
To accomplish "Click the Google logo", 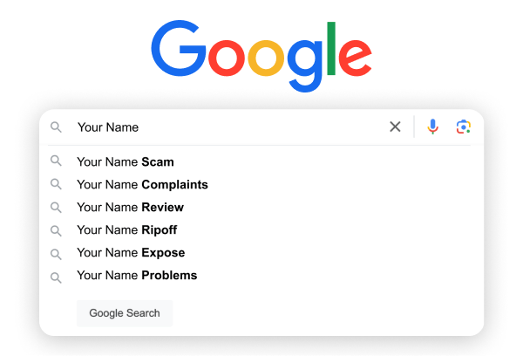I will pos(261,51).
